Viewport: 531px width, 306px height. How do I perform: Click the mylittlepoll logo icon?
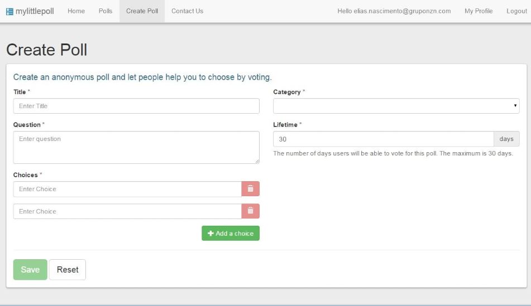tap(10, 12)
